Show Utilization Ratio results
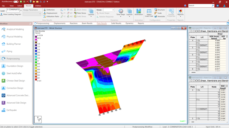229x128 pixels. point(51,16)
